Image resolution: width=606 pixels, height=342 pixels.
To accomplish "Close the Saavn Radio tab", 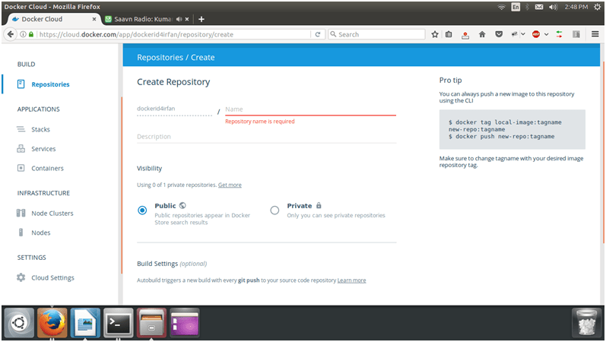I will pos(187,19).
